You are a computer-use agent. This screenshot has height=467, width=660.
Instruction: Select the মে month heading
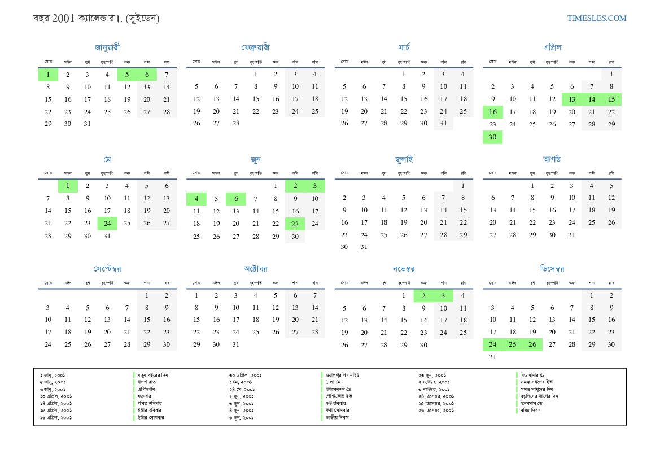(x=107, y=159)
